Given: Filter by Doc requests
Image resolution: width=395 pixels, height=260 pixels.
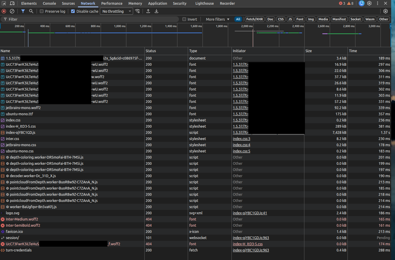Looking at the screenshot, I should tap(270, 19).
